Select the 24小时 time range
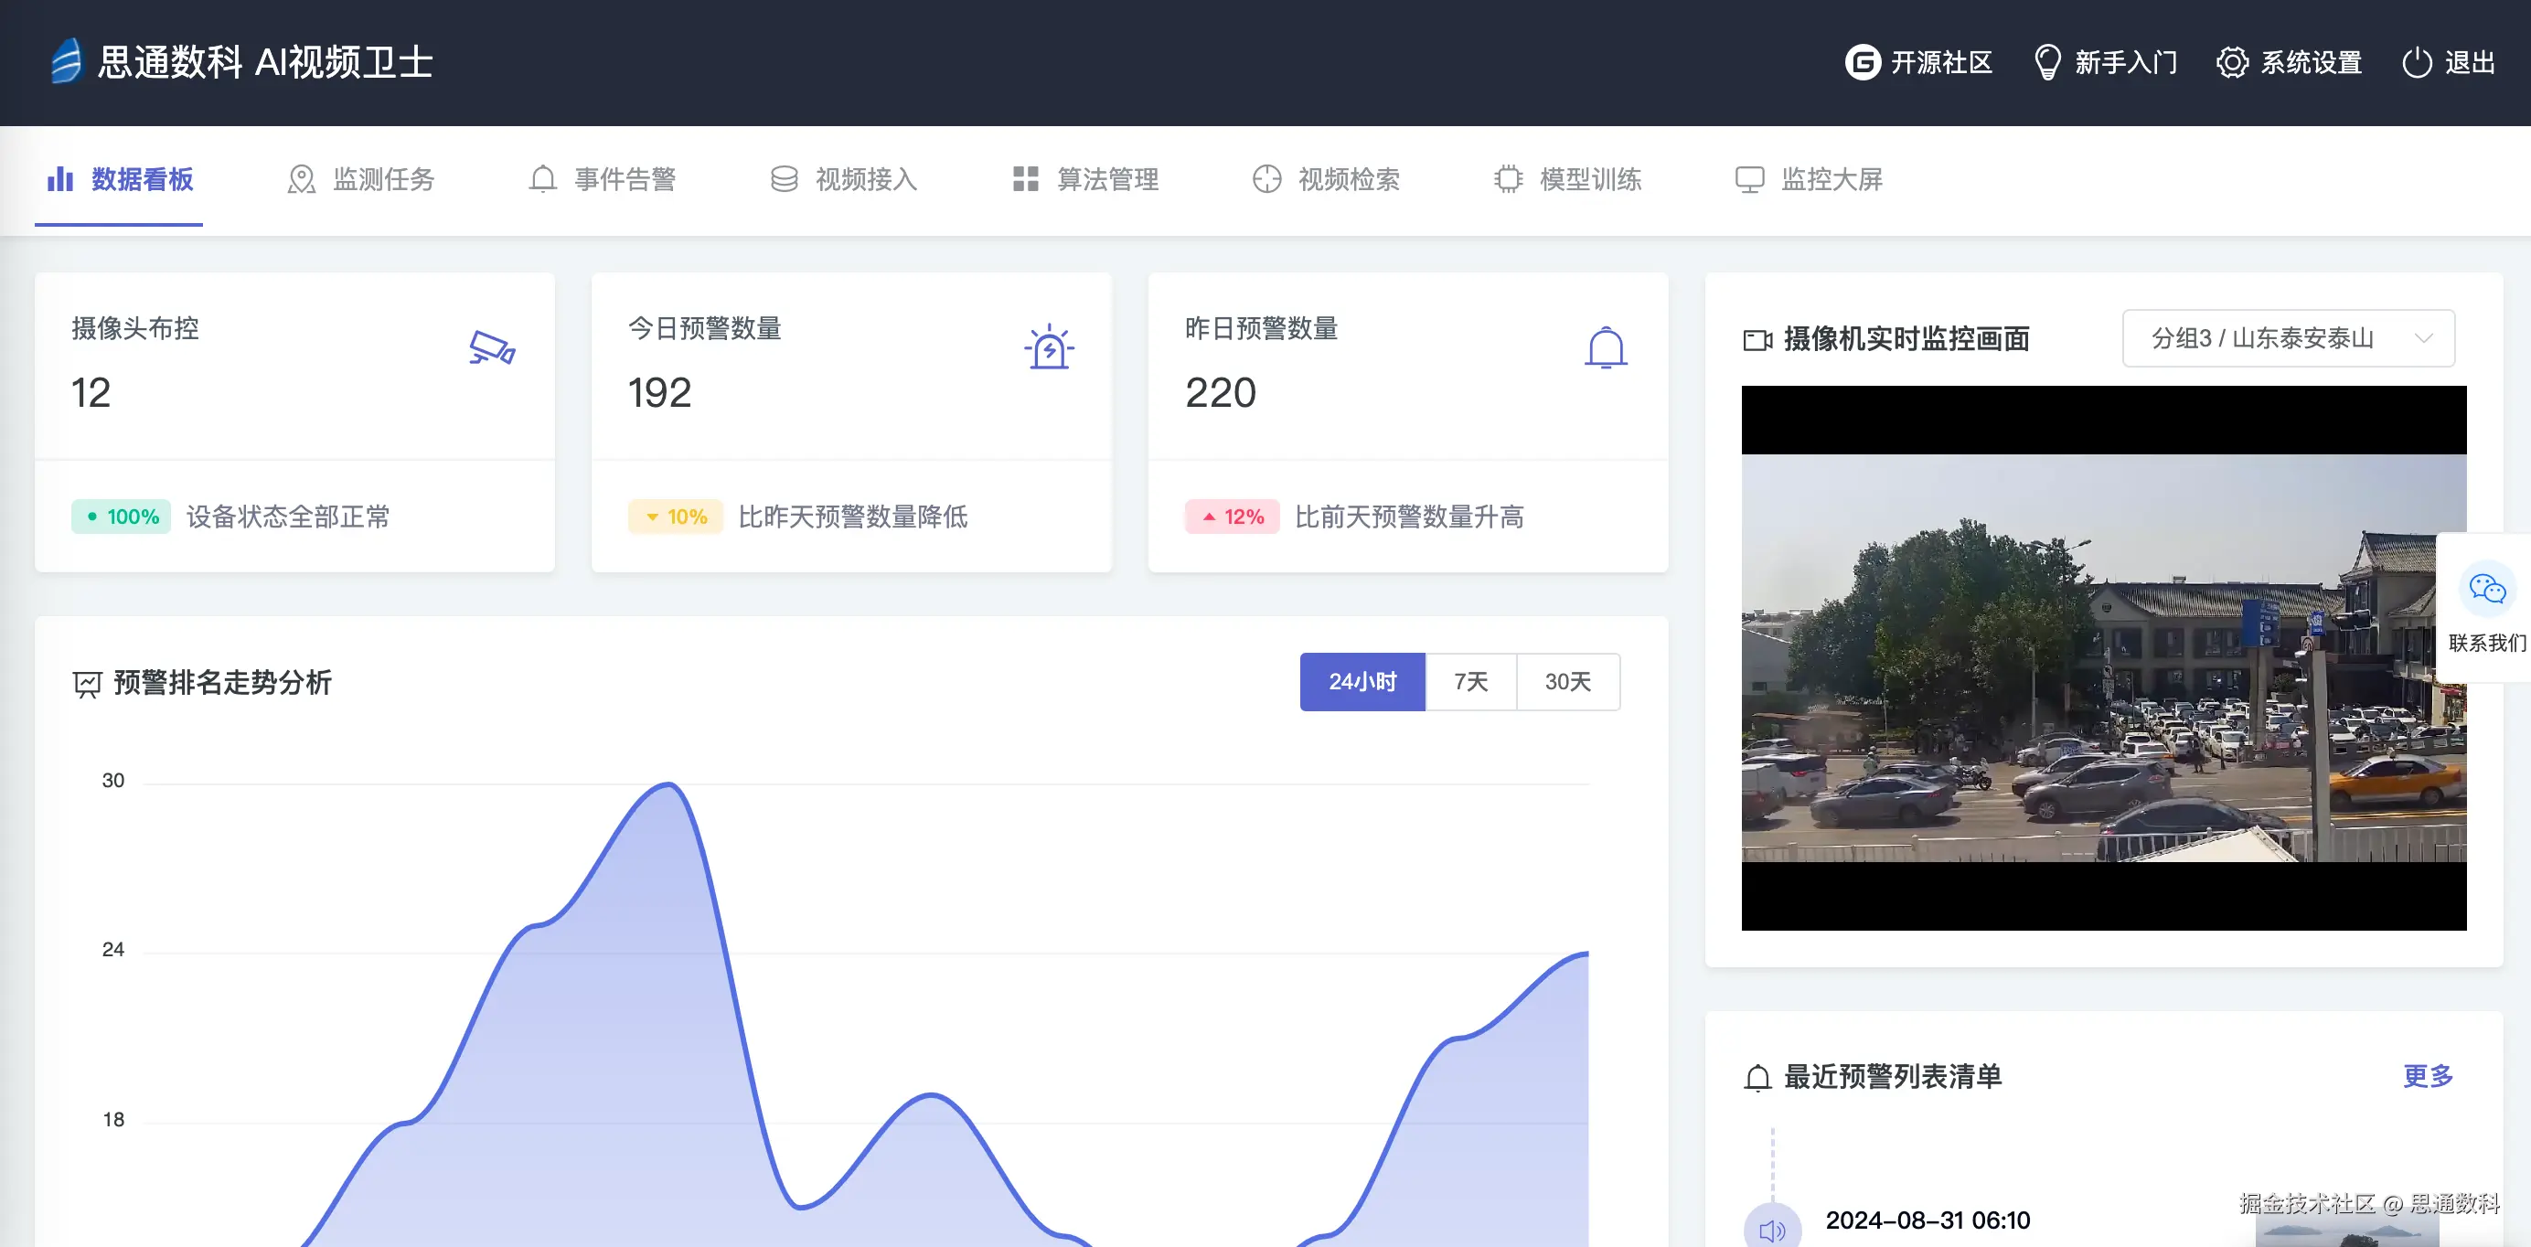This screenshot has width=2531, height=1247. pos(1362,681)
